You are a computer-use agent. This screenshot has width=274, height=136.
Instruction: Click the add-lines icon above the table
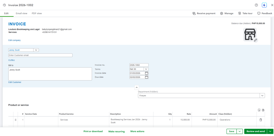(x=259, y=110)
